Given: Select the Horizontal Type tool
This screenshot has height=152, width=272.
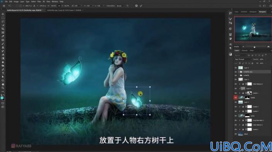Looking at the screenshot, I should coord(3,73).
